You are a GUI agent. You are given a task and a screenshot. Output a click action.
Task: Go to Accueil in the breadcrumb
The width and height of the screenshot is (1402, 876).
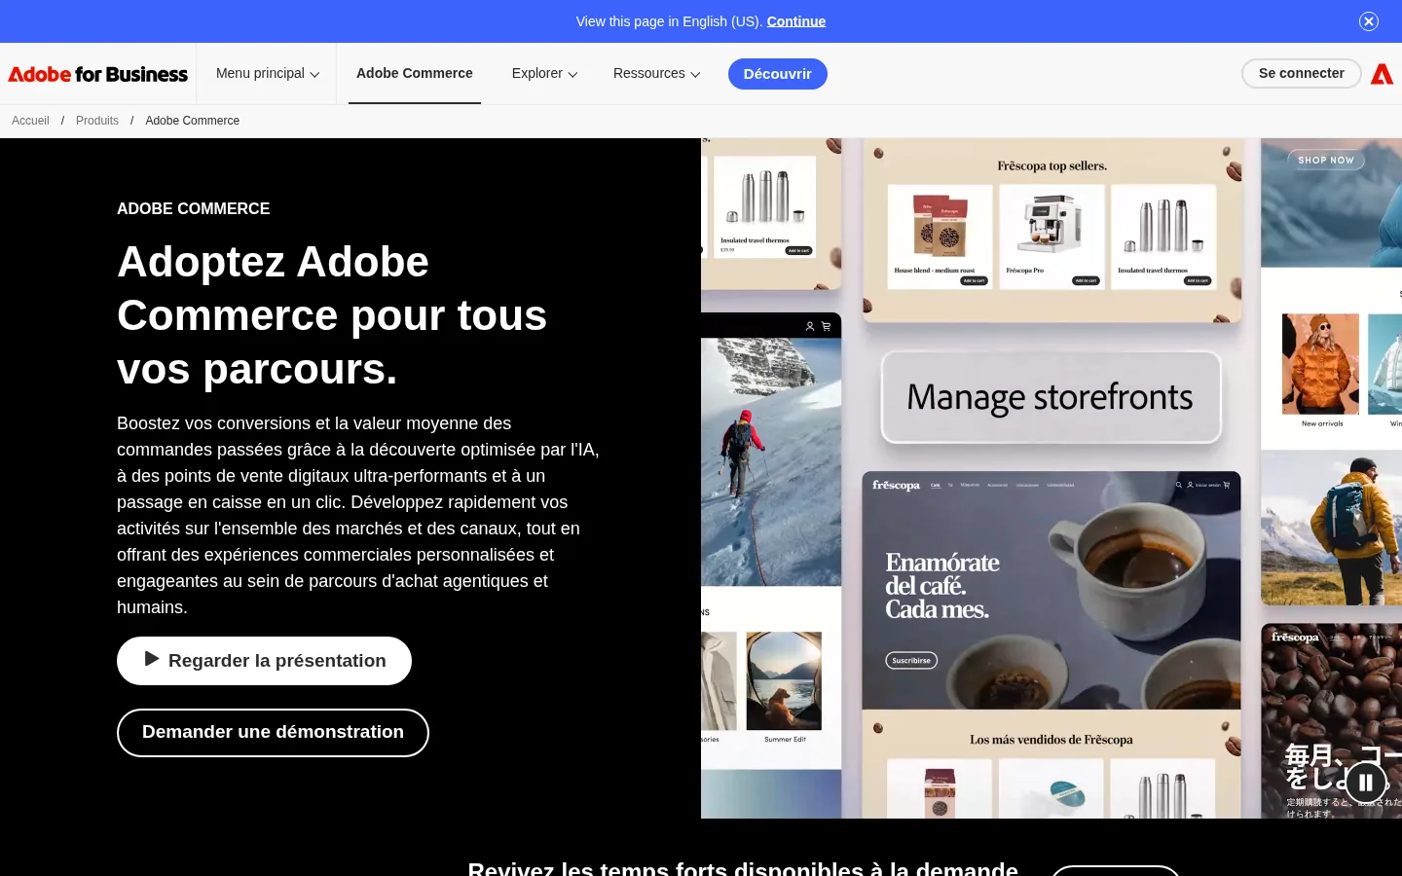30,121
